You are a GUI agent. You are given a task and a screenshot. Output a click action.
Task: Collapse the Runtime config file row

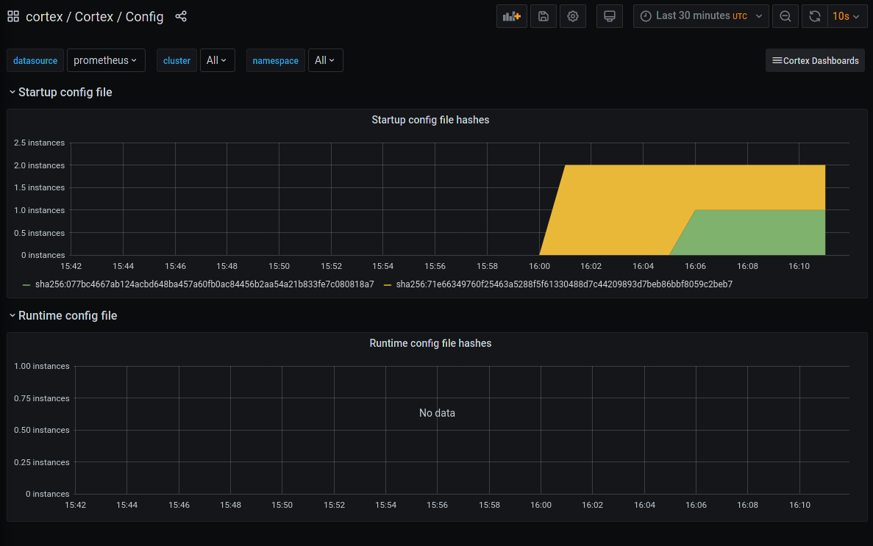63,315
